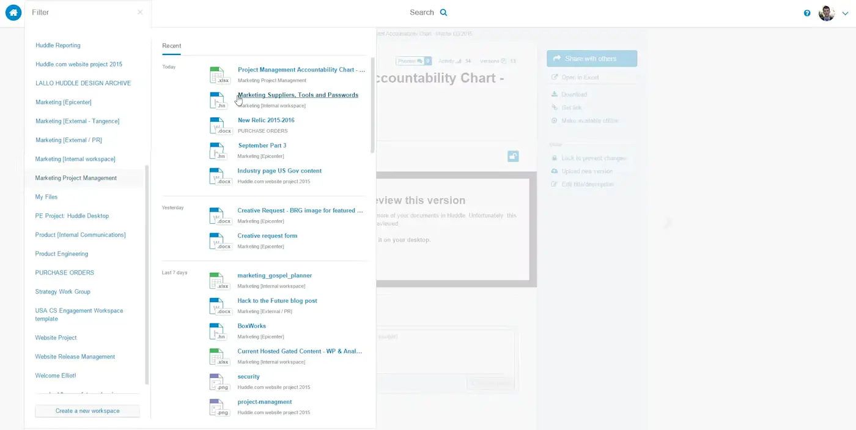This screenshot has width=856, height=430.
Task: Open Website Release Management workspace
Action: (75, 357)
